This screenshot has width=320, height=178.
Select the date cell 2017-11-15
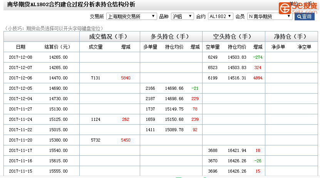21,171
